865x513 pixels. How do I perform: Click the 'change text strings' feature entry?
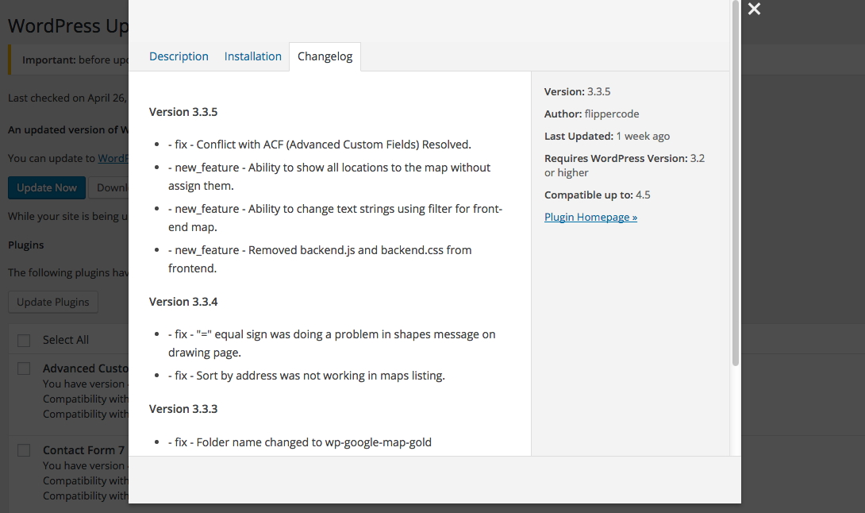pyautogui.click(x=336, y=218)
